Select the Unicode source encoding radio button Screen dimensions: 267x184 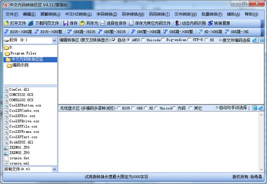coord(143,40)
